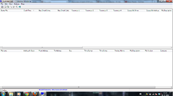
Task: Click the Save Selected Items toolbar icon
Action: coord(5,7)
